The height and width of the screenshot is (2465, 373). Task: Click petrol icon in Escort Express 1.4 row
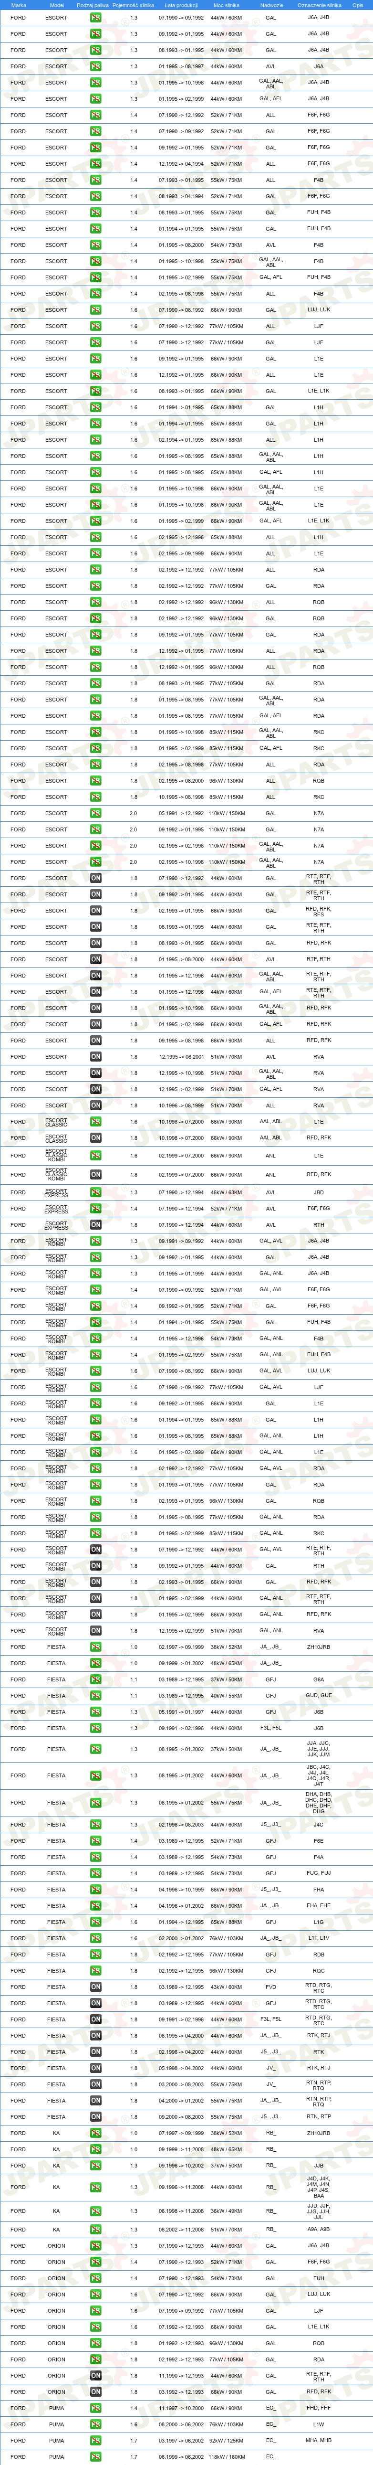coord(96,1209)
